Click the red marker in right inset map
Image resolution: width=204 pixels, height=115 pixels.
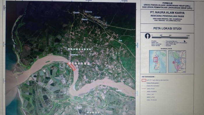174,63
